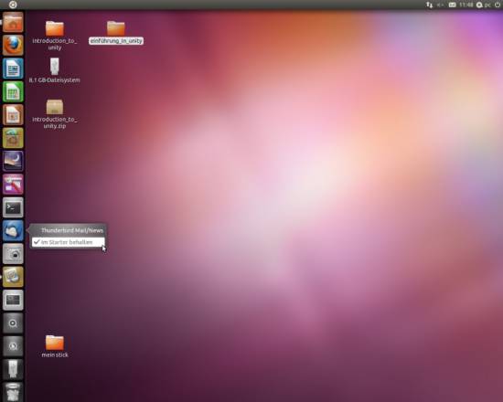Click the 11:48 clock in panel

466,5
